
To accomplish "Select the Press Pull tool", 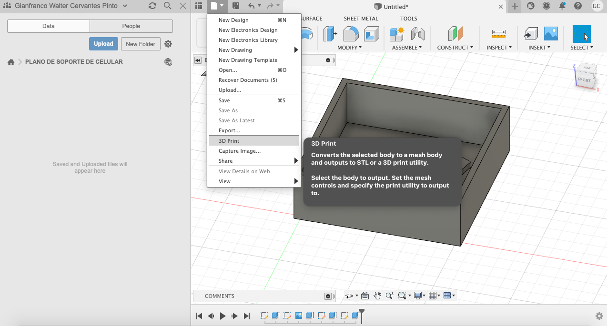I will tap(330, 34).
